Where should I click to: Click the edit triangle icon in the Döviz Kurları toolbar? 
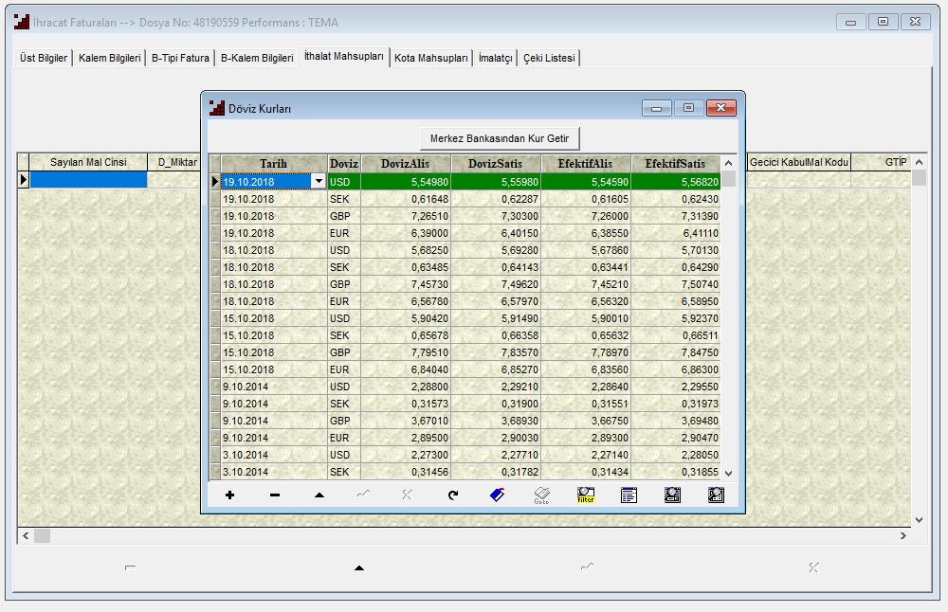click(x=319, y=495)
